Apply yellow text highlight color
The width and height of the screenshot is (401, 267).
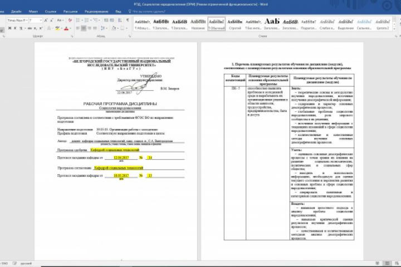pos(57,28)
